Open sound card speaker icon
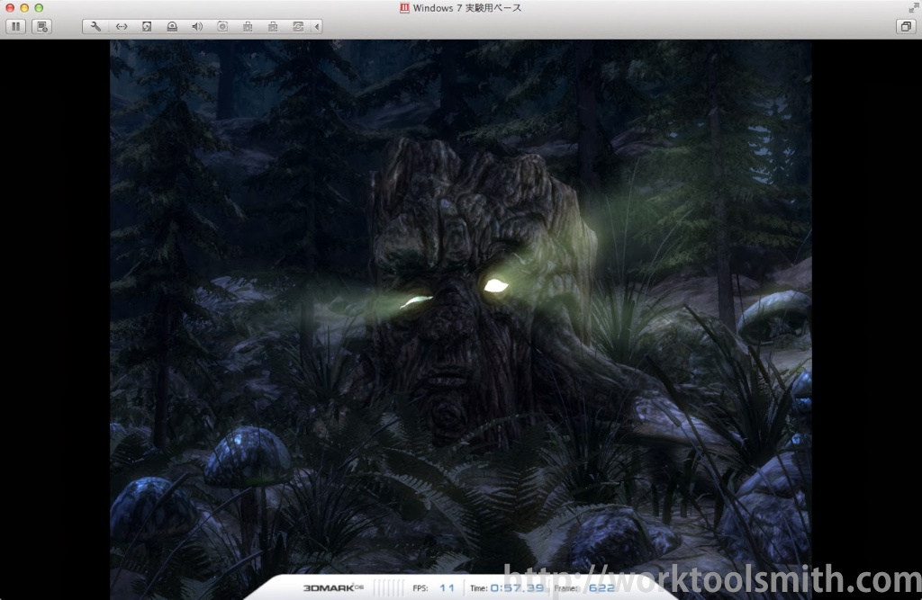Viewport: 922px width, 600px height. point(197,26)
